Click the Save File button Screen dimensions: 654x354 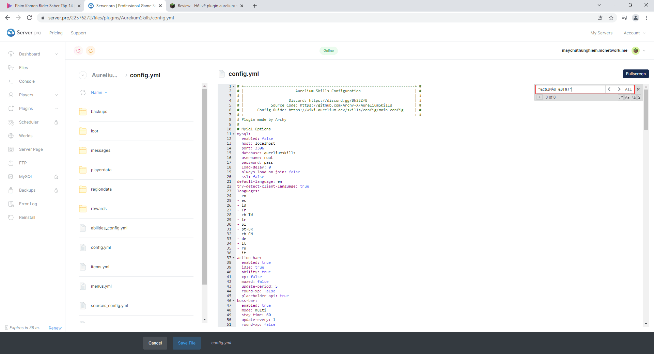187,343
